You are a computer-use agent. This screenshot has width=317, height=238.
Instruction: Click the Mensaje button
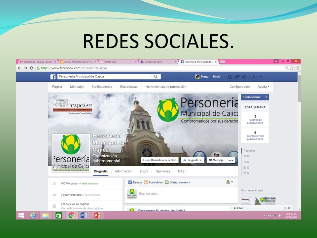click(x=216, y=160)
